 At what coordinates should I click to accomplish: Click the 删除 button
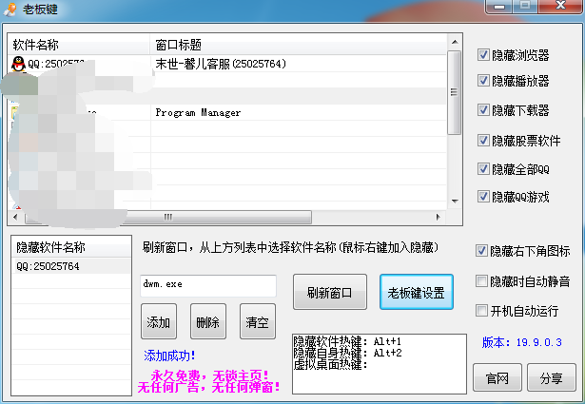click(208, 321)
